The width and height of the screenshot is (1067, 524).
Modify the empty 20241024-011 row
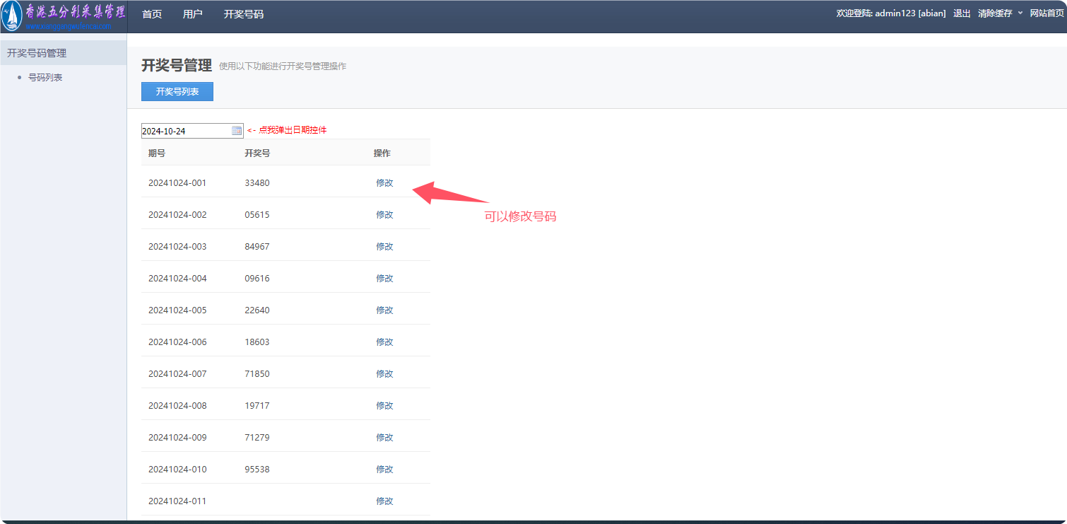(x=384, y=501)
